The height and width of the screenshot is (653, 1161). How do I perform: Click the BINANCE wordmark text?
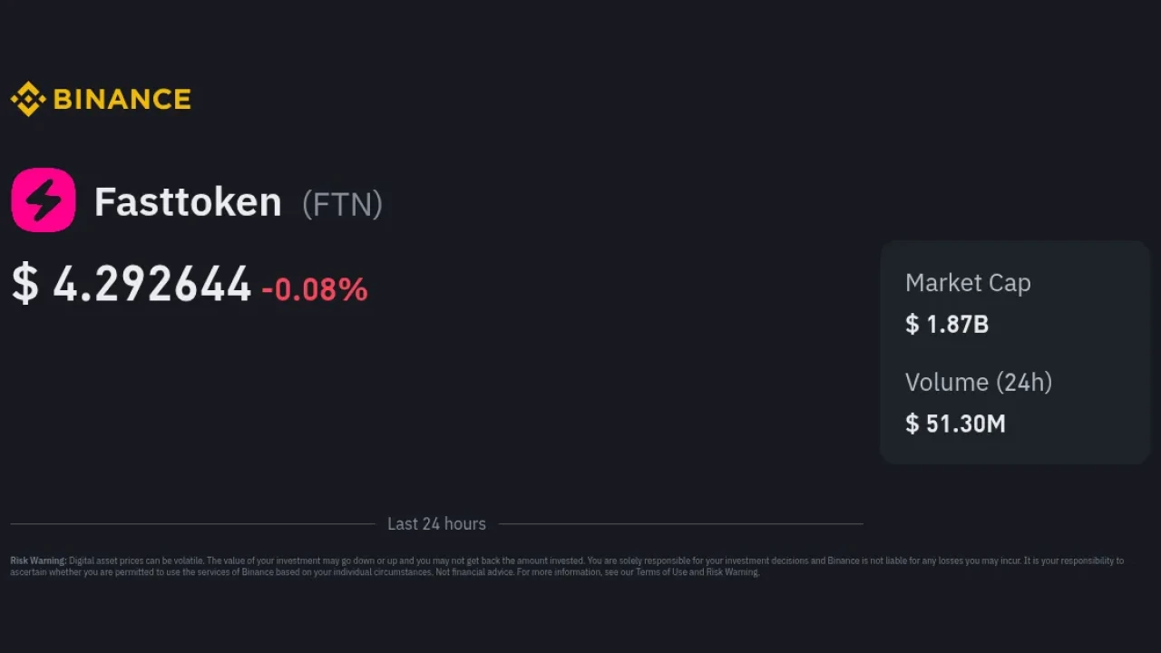click(x=122, y=99)
